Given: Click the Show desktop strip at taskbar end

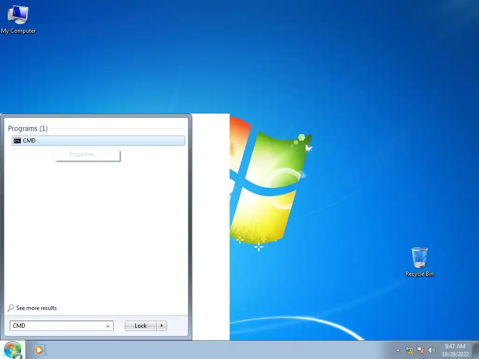Looking at the screenshot, I should pyautogui.click(x=476, y=350).
